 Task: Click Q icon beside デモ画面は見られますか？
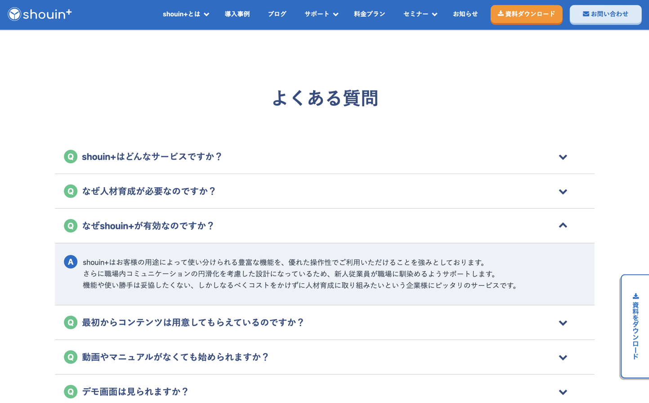(71, 392)
